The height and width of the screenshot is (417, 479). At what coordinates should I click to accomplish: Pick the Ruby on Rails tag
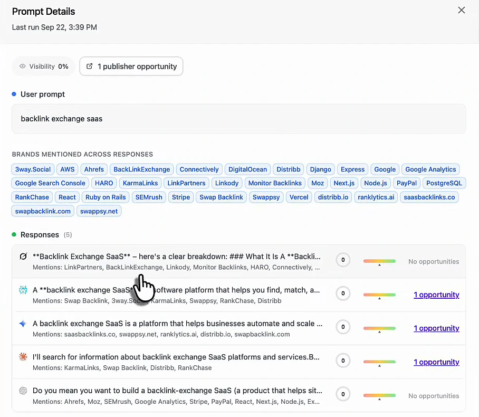pos(106,197)
